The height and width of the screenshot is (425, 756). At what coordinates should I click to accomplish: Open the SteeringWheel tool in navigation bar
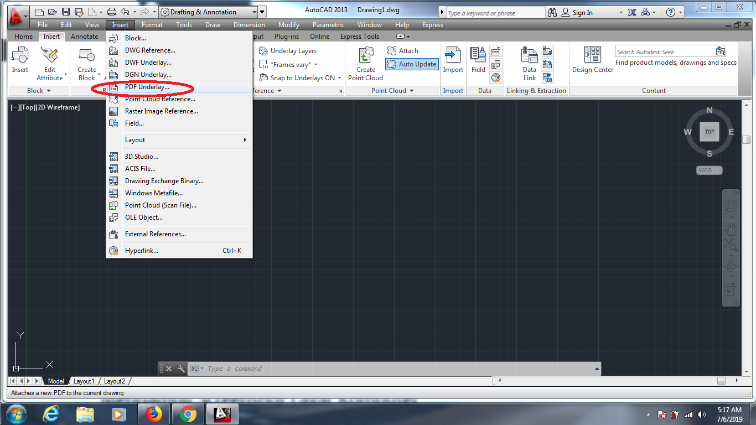[731, 206]
